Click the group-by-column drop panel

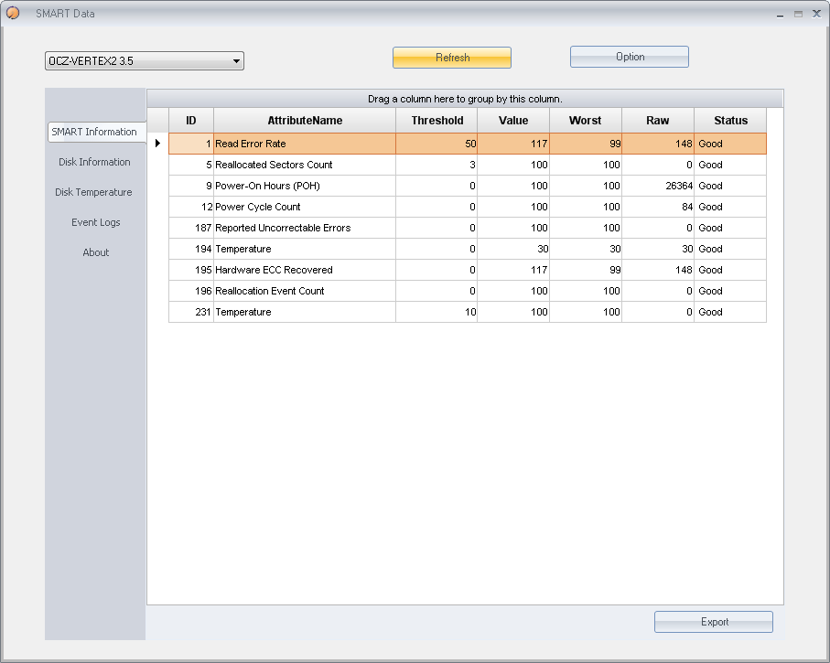(x=465, y=99)
